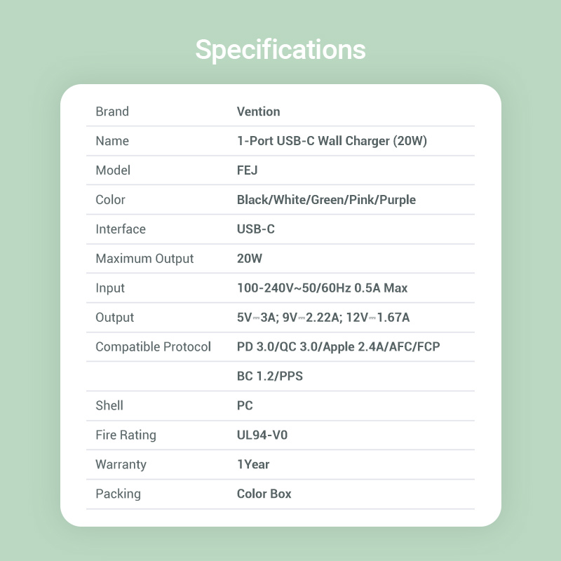The width and height of the screenshot is (561, 561).
Task: Click the PC shell material value
Action: tap(245, 406)
